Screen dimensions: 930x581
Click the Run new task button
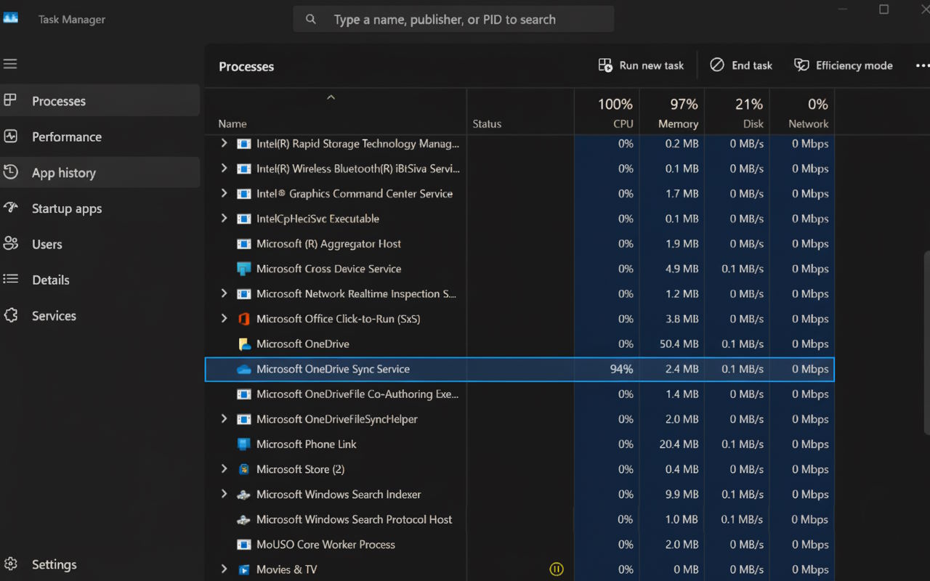tap(641, 65)
